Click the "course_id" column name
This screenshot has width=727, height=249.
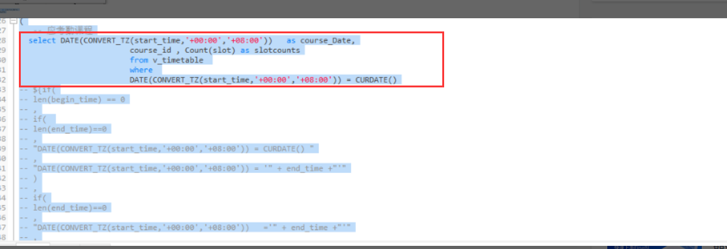coord(150,50)
